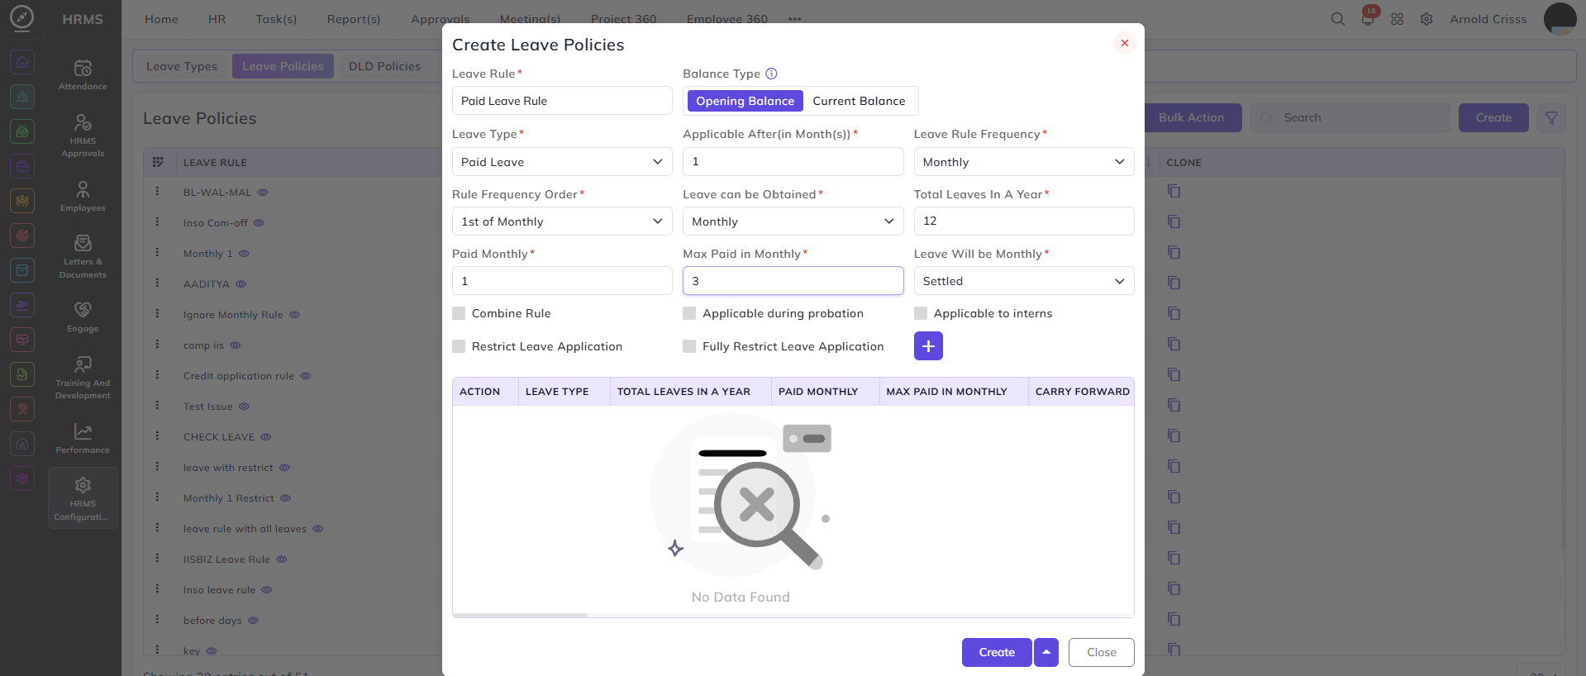Open the IISBIZ Leave Rule link
Viewport: 1586px width, 676px height.
[x=226, y=559]
